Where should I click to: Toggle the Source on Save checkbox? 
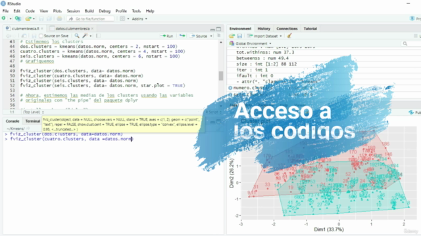pyautogui.click(x=41, y=36)
